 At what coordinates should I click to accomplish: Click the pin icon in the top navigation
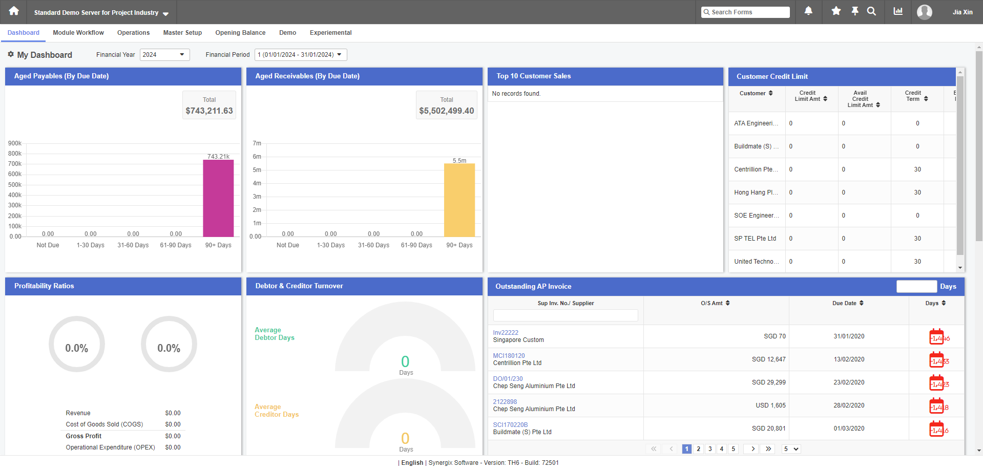point(854,11)
